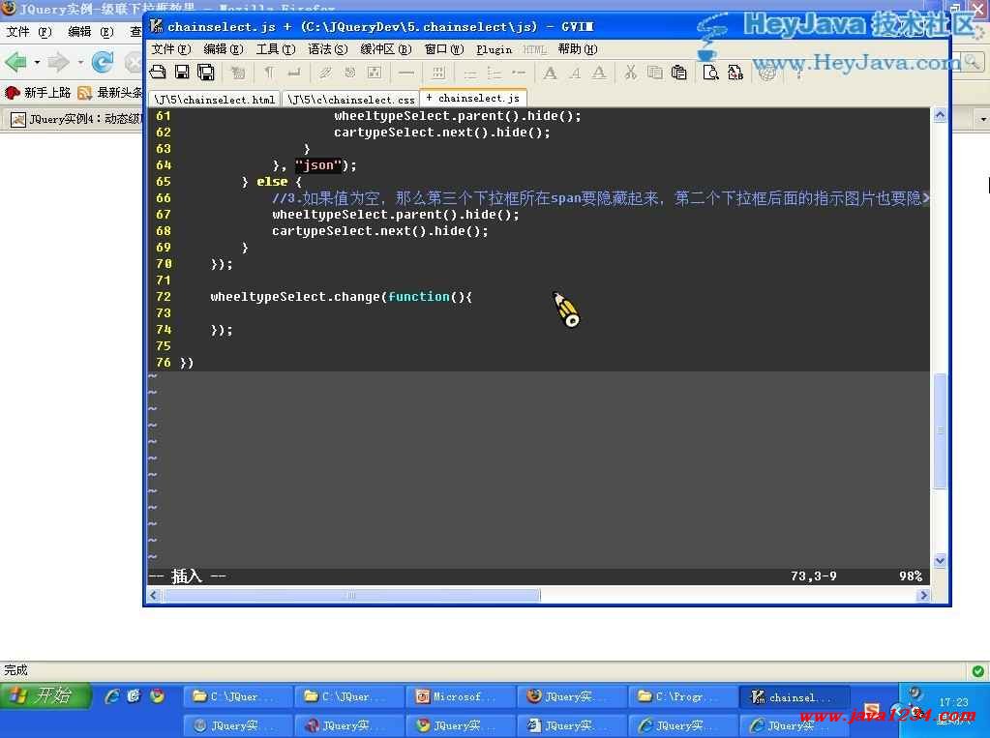Click Firefox Back arrow button
This screenshot has height=738, width=990.
click(15, 62)
